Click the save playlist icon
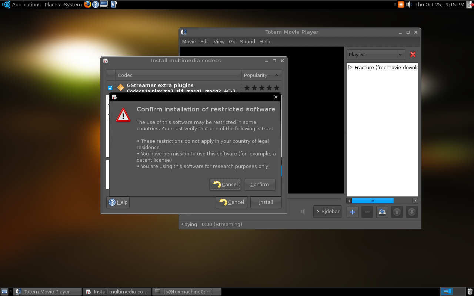The image size is (474, 296). coord(382,212)
